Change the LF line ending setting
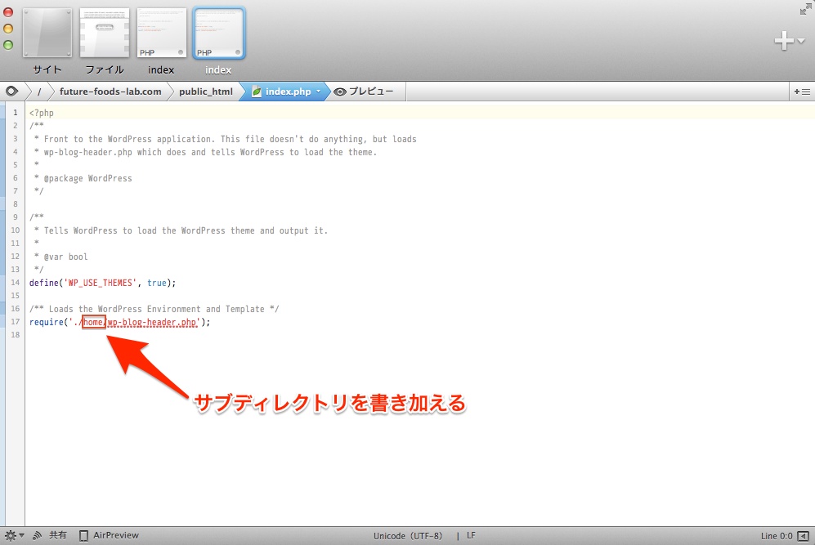Screen dimensions: 815x545 (x=471, y=535)
